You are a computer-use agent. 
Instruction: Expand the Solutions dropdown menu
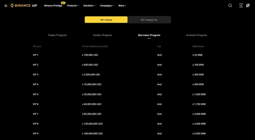[89, 6]
